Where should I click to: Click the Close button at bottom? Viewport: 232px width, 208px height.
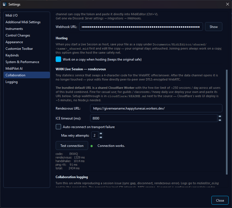(220, 200)
